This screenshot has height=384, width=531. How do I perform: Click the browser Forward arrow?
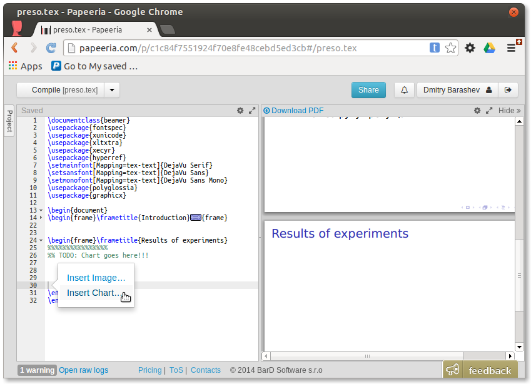33,48
